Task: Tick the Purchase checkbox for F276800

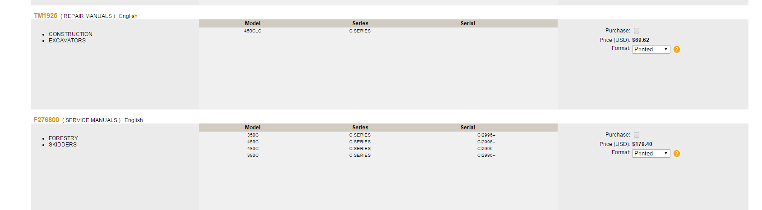Action: [637, 135]
